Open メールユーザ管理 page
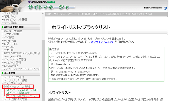 coord(14,77)
